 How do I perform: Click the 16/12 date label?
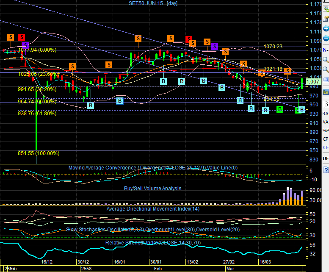pos(47,262)
